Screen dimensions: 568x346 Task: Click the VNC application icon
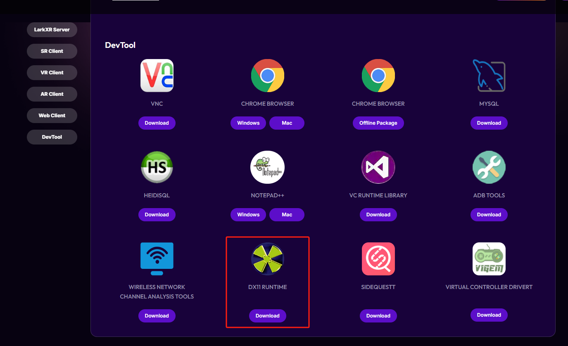pyautogui.click(x=157, y=76)
